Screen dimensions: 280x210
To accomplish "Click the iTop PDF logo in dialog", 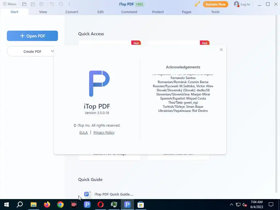I will pyautogui.click(x=99, y=84).
